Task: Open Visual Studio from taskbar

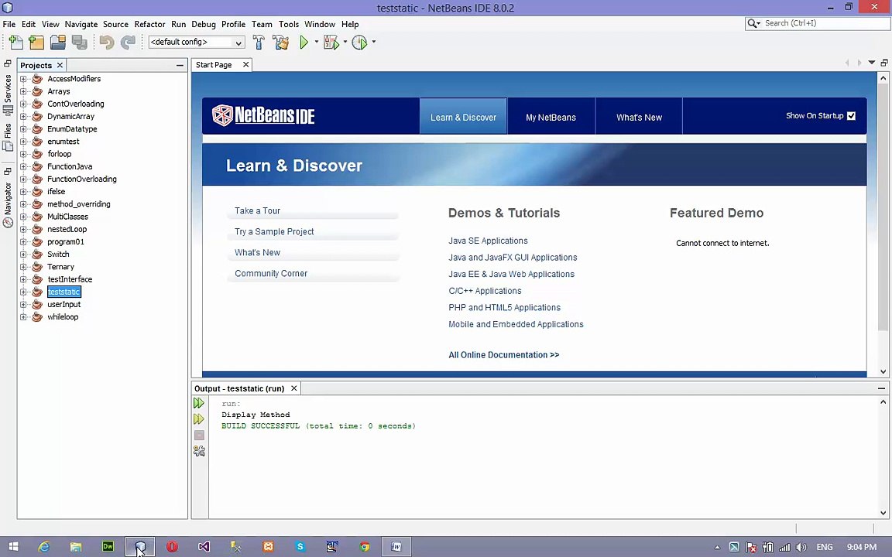Action: pyautogui.click(x=204, y=547)
